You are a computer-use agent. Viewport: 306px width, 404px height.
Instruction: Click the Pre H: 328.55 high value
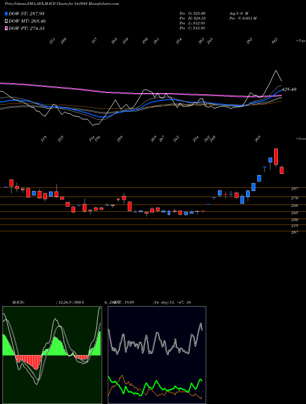[x=192, y=18]
